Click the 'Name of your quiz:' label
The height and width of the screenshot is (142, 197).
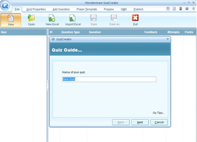[x=74, y=72]
